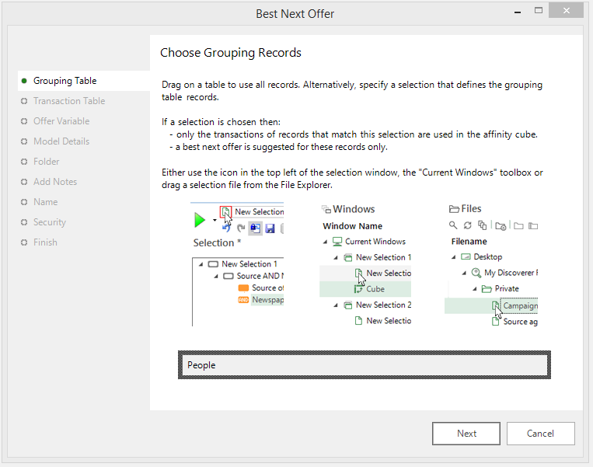
Task: Click the Selection * panel title
Action: tap(217, 242)
